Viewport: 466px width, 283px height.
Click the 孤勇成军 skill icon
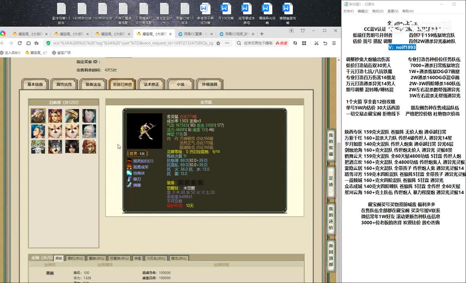click(129, 167)
